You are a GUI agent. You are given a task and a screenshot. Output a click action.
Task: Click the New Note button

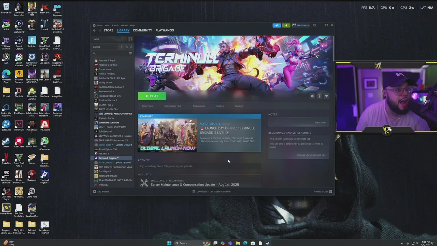(x=320, y=122)
